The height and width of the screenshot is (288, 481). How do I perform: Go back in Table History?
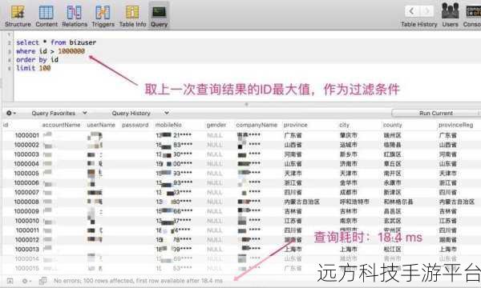click(x=412, y=11)
